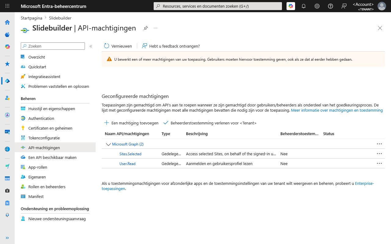Go to Home in left rail
This screenshot has width=391, height=244.
pos(7,22)
